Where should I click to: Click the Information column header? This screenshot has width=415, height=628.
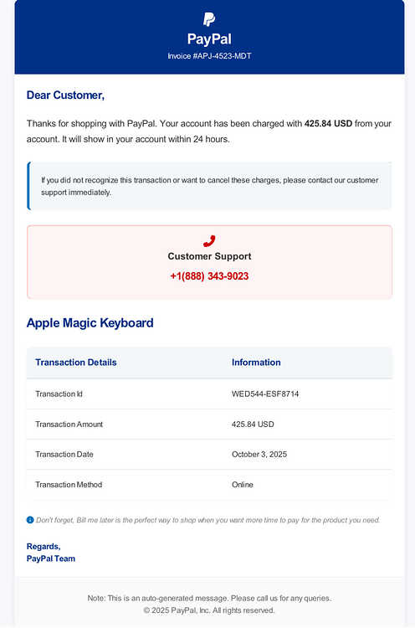(x=256, y=363)
